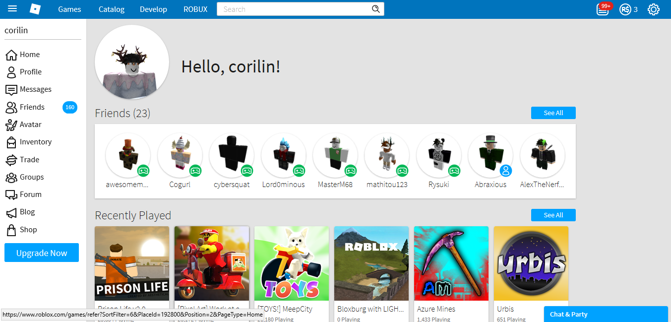
Task: Open MasterM68 friend avatar
Action: [335, 155]
